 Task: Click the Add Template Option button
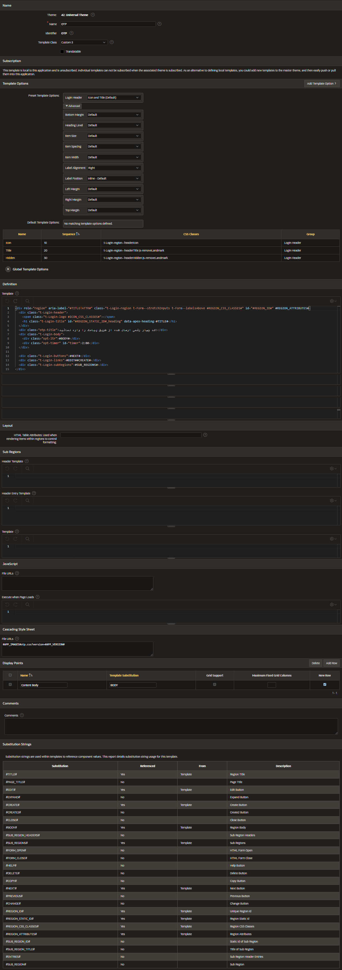point(321,83)
